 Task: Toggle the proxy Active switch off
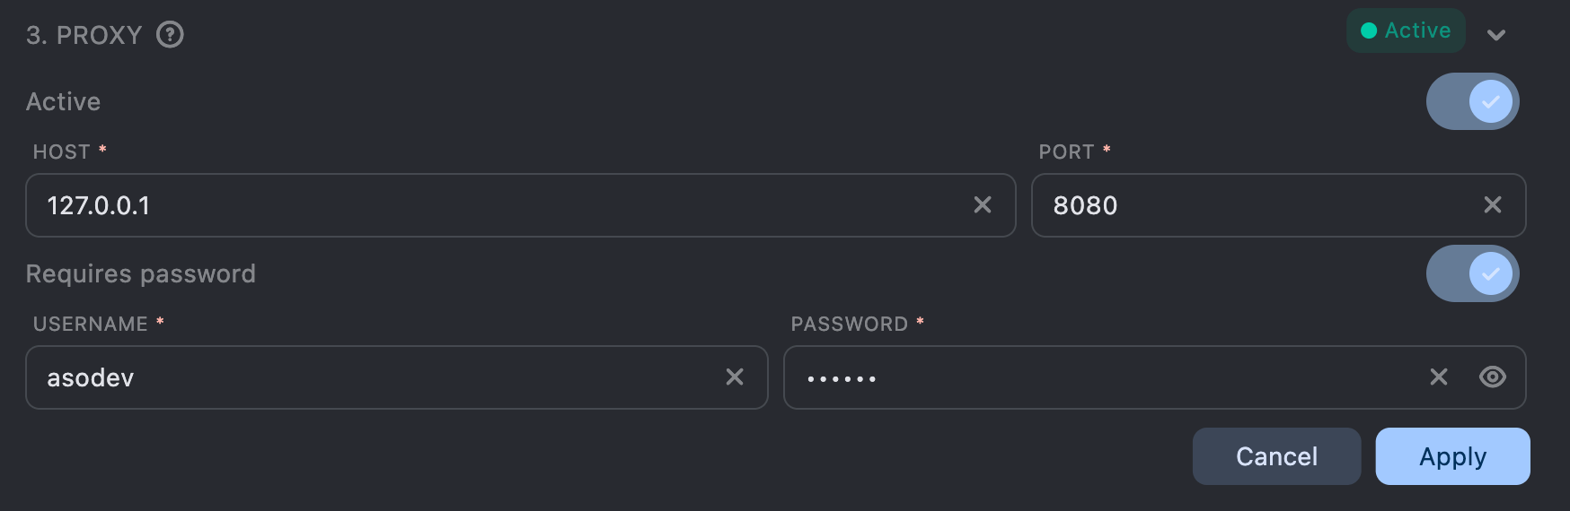click(1473, 101)
